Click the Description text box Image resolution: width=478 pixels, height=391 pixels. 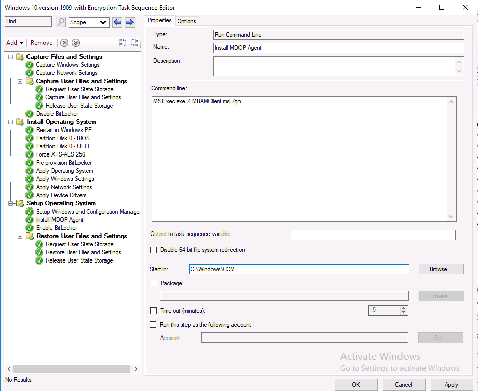[x=338, y=66]
